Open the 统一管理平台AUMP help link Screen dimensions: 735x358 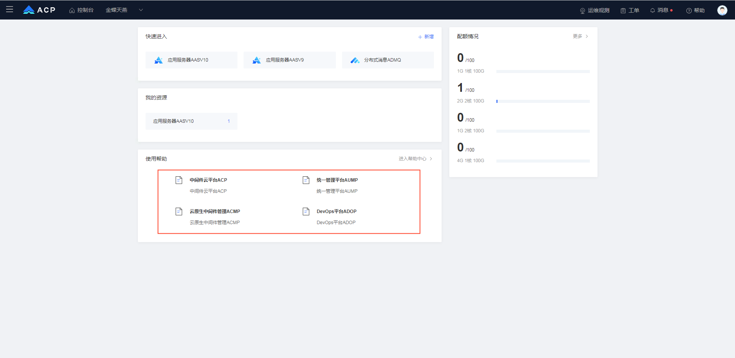coord(337,180)
